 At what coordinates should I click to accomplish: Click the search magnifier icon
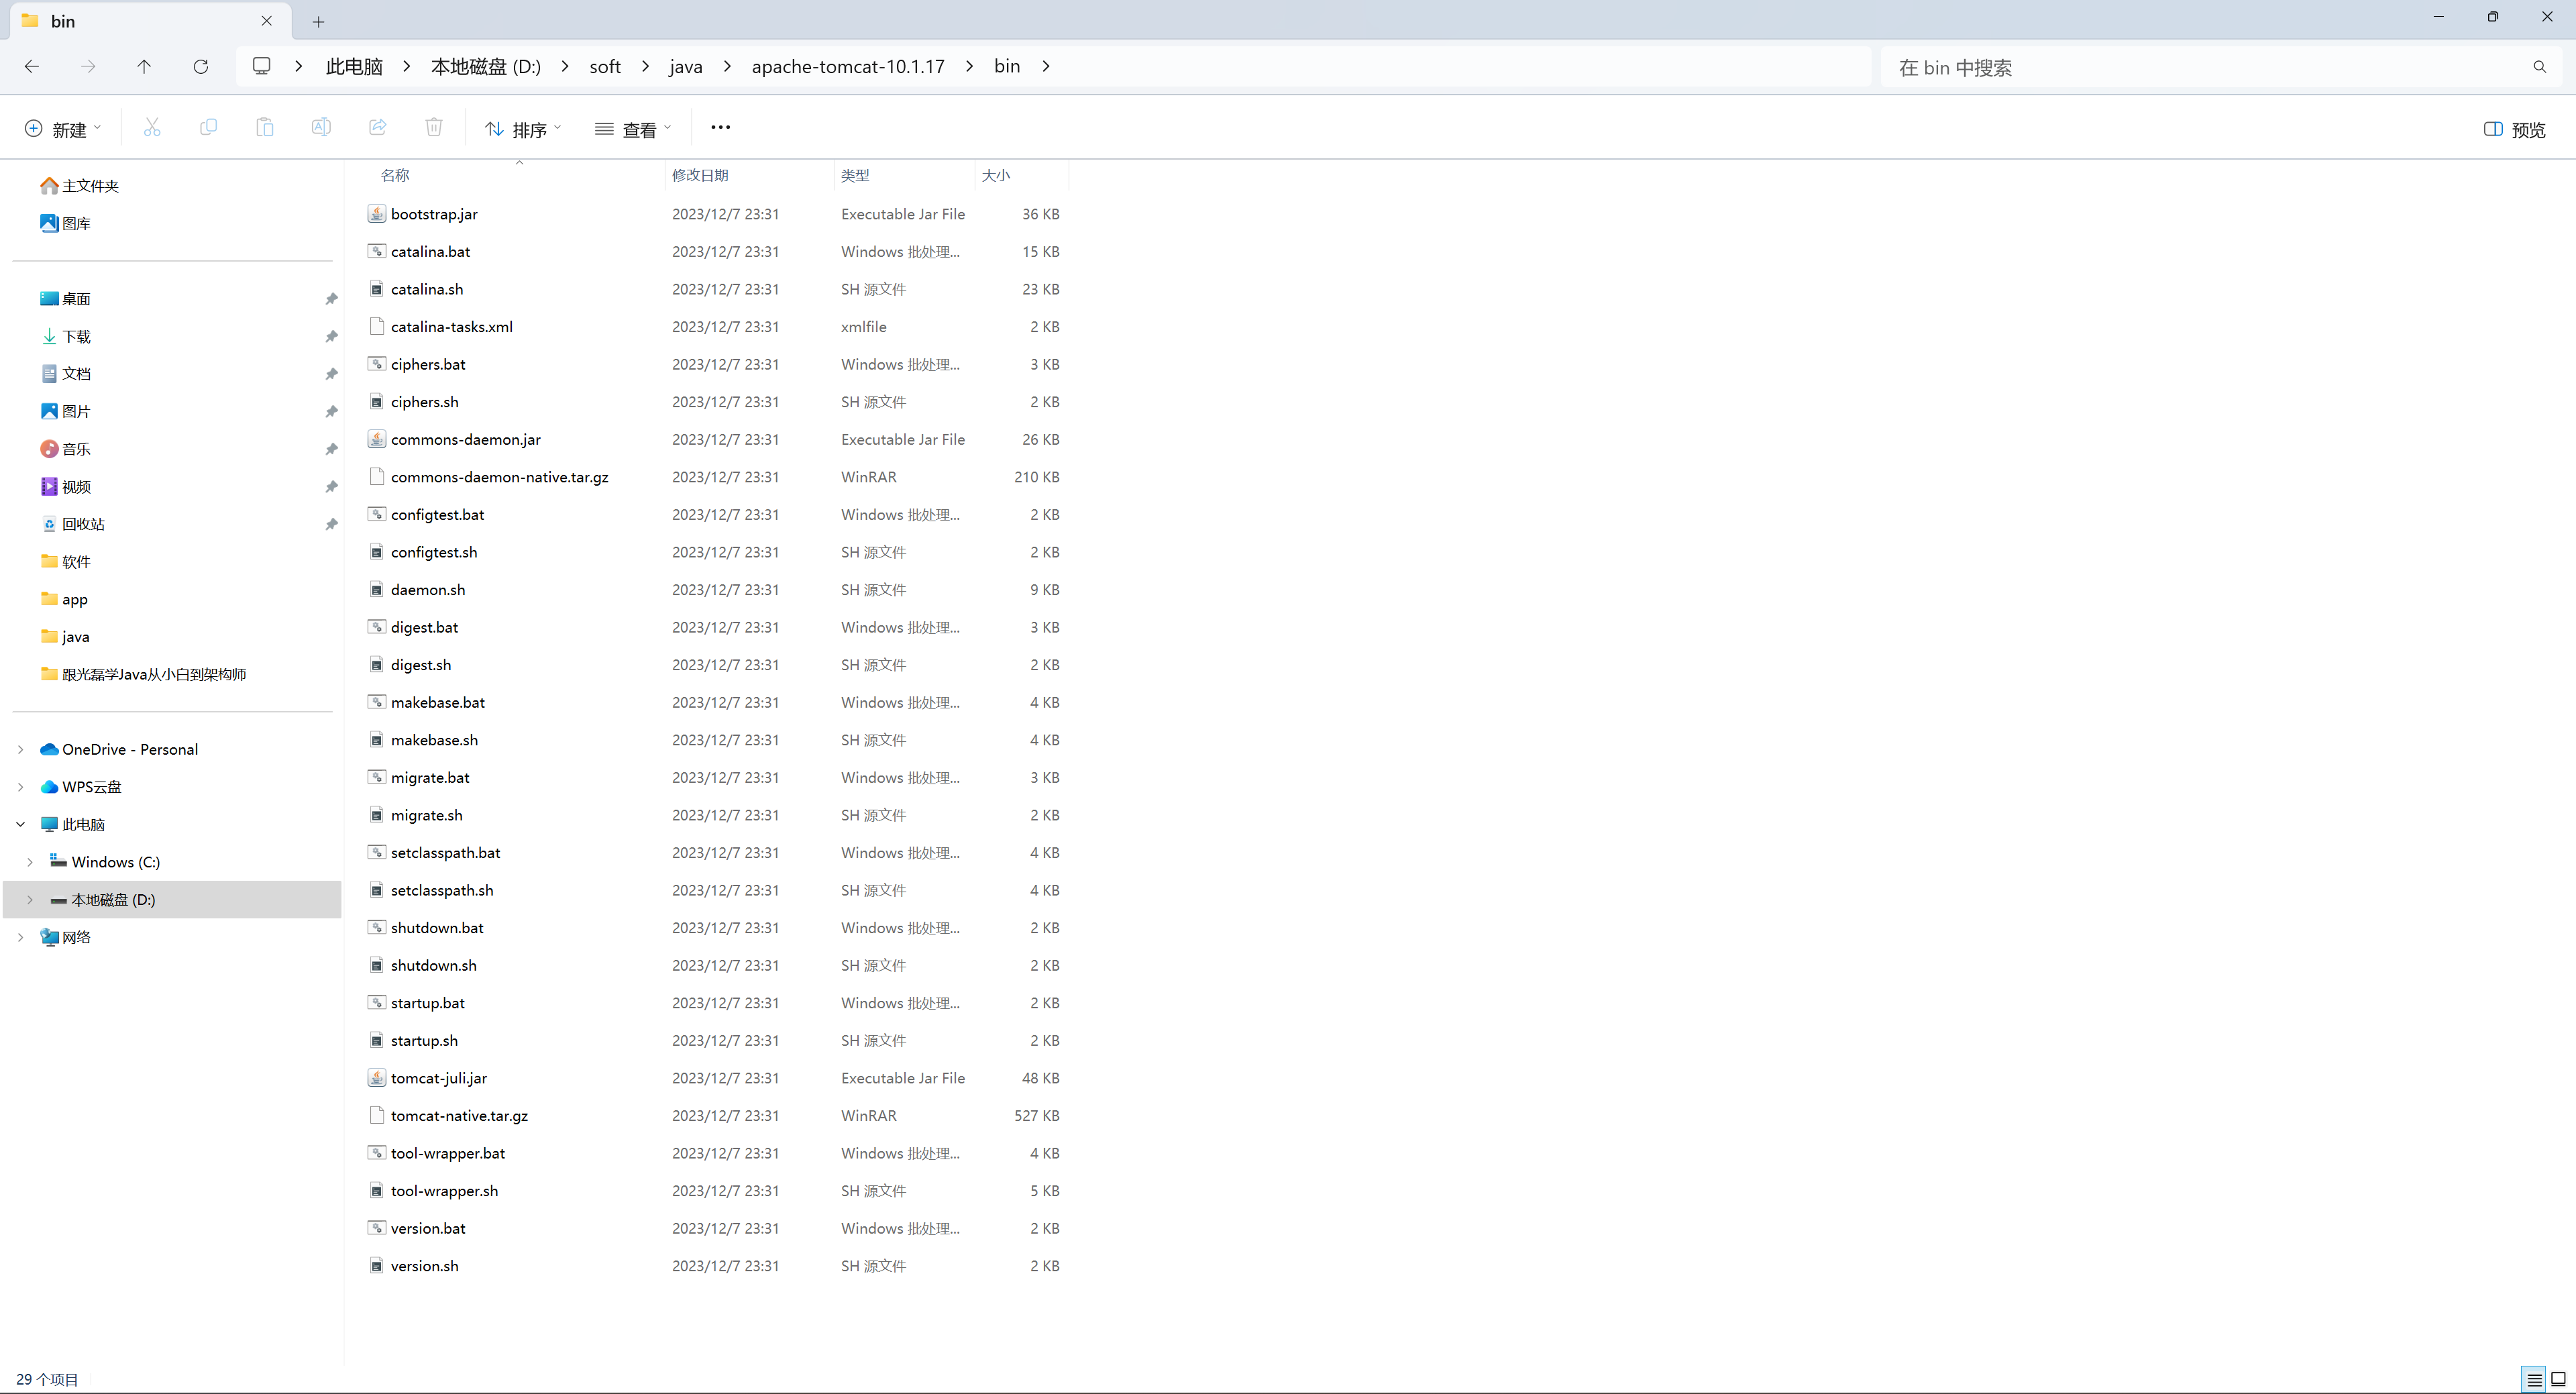(x=2539, y=67)
